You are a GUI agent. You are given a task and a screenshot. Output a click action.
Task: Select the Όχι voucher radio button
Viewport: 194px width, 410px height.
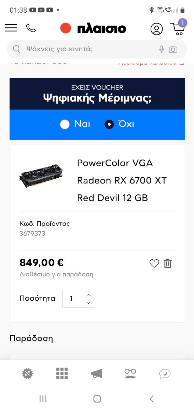click(109, 124)
